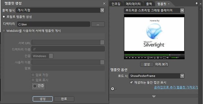Check the 암호 저장 checkbox
203x104 pixels.
point(33,75)
